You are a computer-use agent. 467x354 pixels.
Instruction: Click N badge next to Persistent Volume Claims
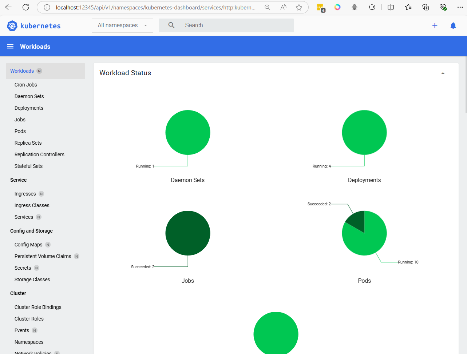tap(77, 256)
